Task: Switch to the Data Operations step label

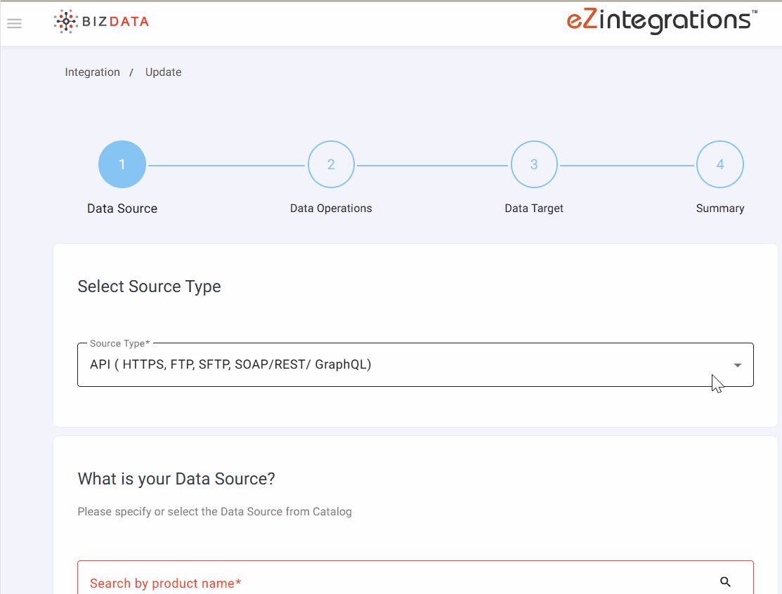Action: [x=331, y=209]
